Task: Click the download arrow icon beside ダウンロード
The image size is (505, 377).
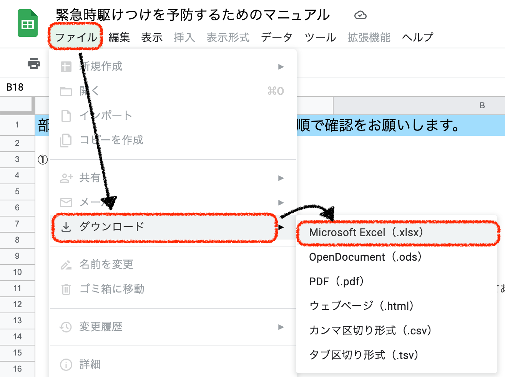Action: tap(66, 227)
